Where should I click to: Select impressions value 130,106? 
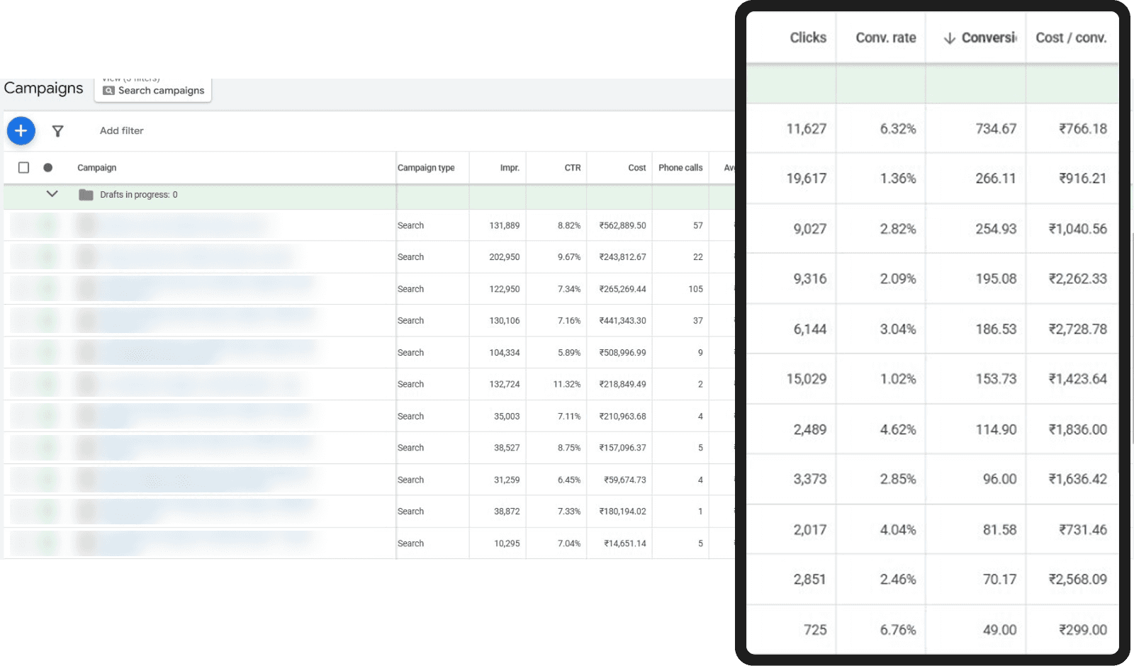pos(505,321)
